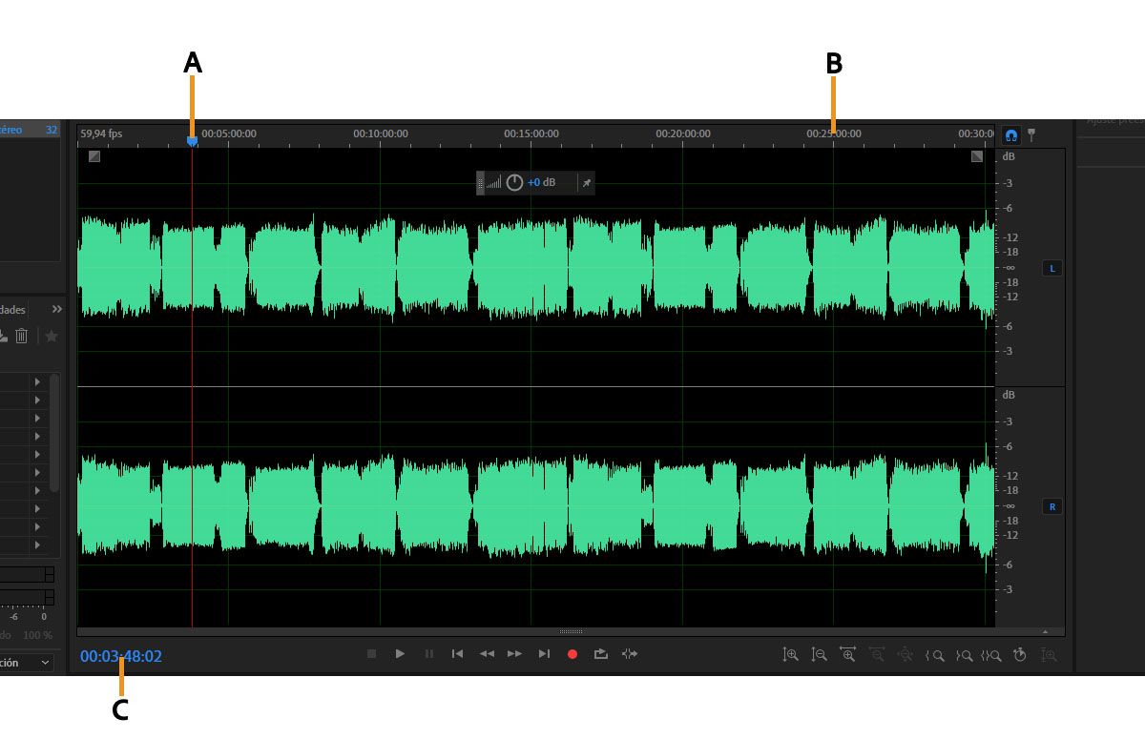Click the scroll arrow right of horizontal scrollbar
The height and width of the screenshot is (739, 1145).
1046,631
